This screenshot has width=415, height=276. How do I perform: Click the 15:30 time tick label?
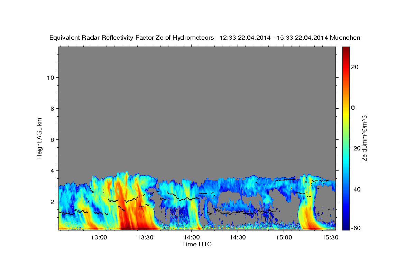(x=330, y=238)
